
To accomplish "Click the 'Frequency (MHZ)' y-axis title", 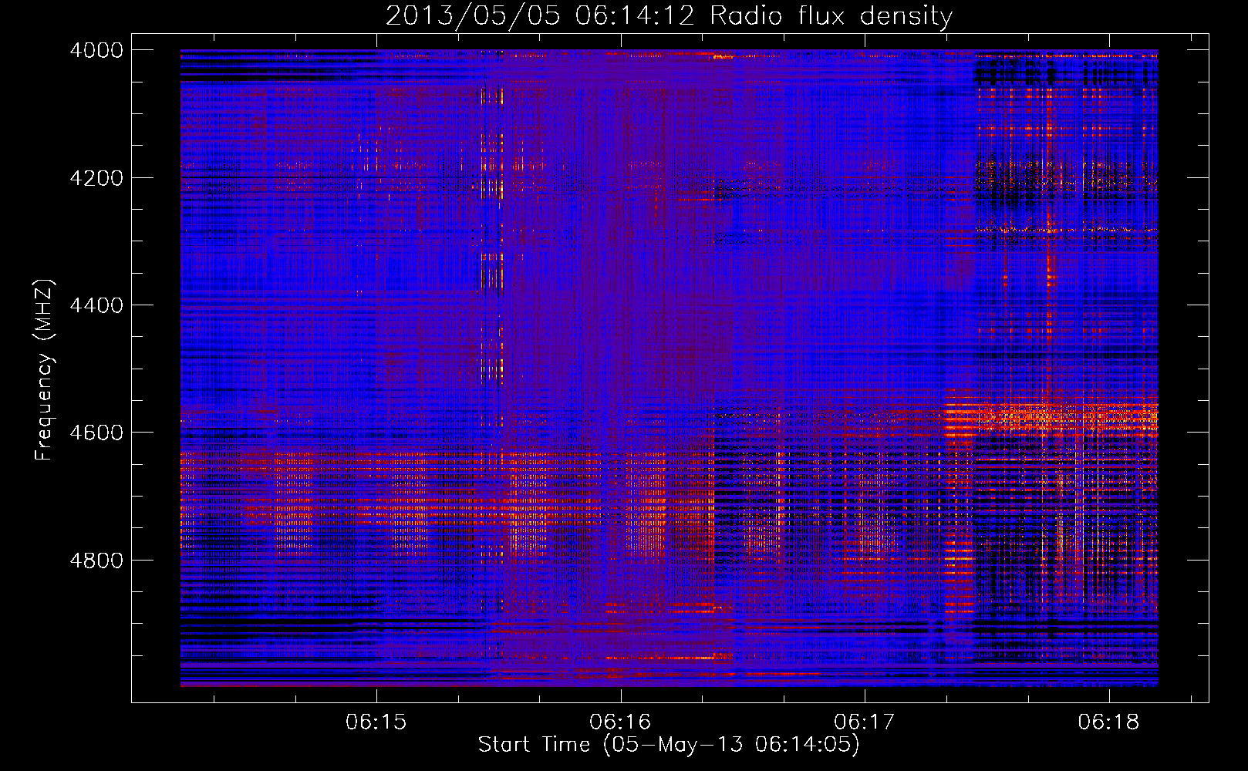I will coord(44,370).
